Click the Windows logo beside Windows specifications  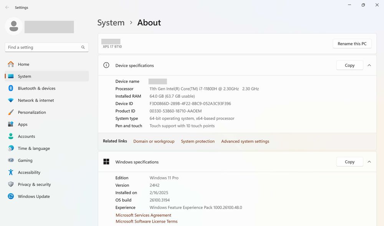[x=106, y=162]
